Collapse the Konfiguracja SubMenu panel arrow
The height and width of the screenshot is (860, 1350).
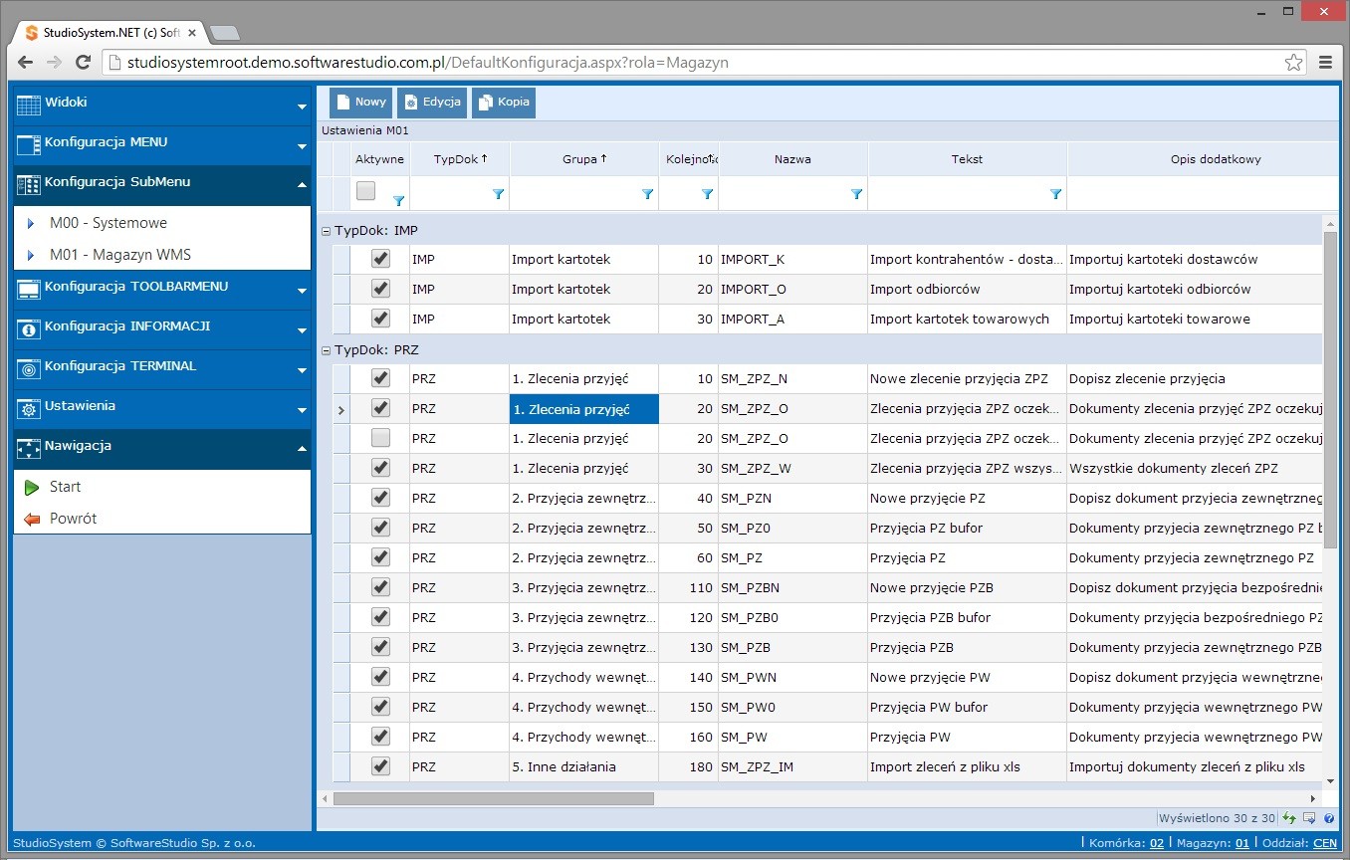click(302, 184)
